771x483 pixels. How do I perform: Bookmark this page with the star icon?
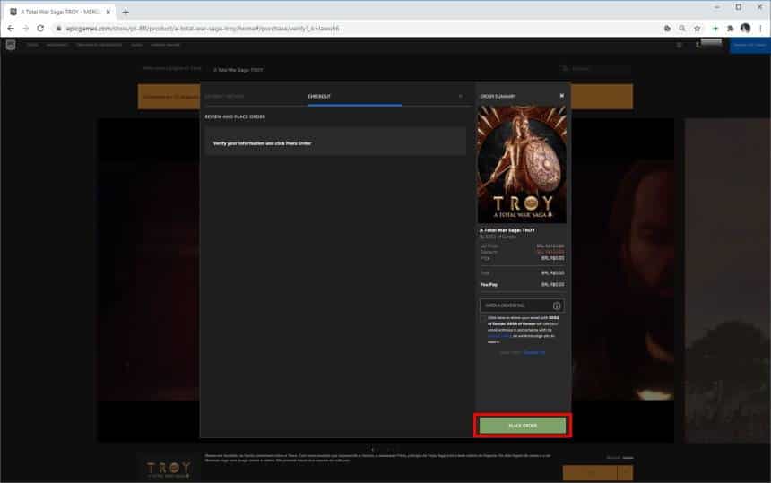tap(697, 29)
